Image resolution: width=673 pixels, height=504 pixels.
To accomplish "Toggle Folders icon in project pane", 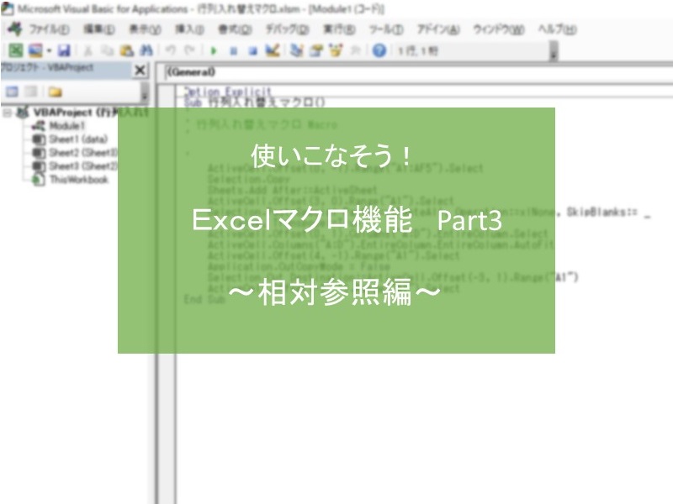I will [x=55, y=92].
